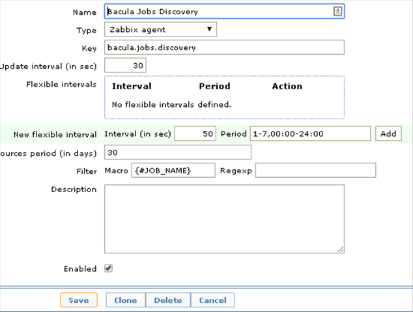Click the lost resources period days field

[178, 152]
